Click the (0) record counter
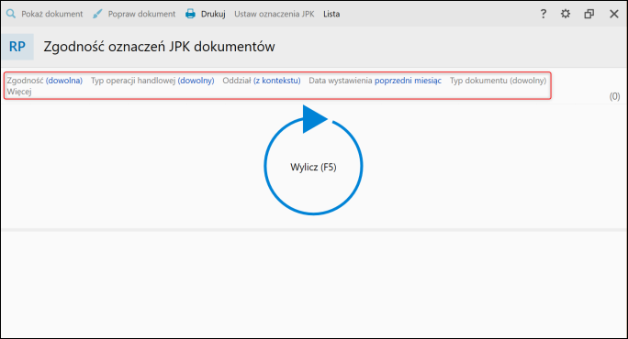Screen dimensions: 628x339 [614, 96]
